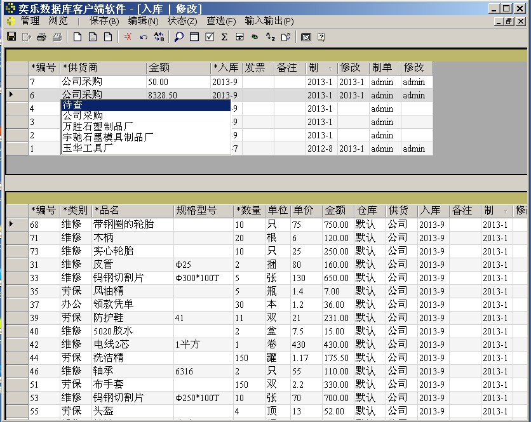Click the red delete record icon
531x422 pixels.
coord(128,37)
